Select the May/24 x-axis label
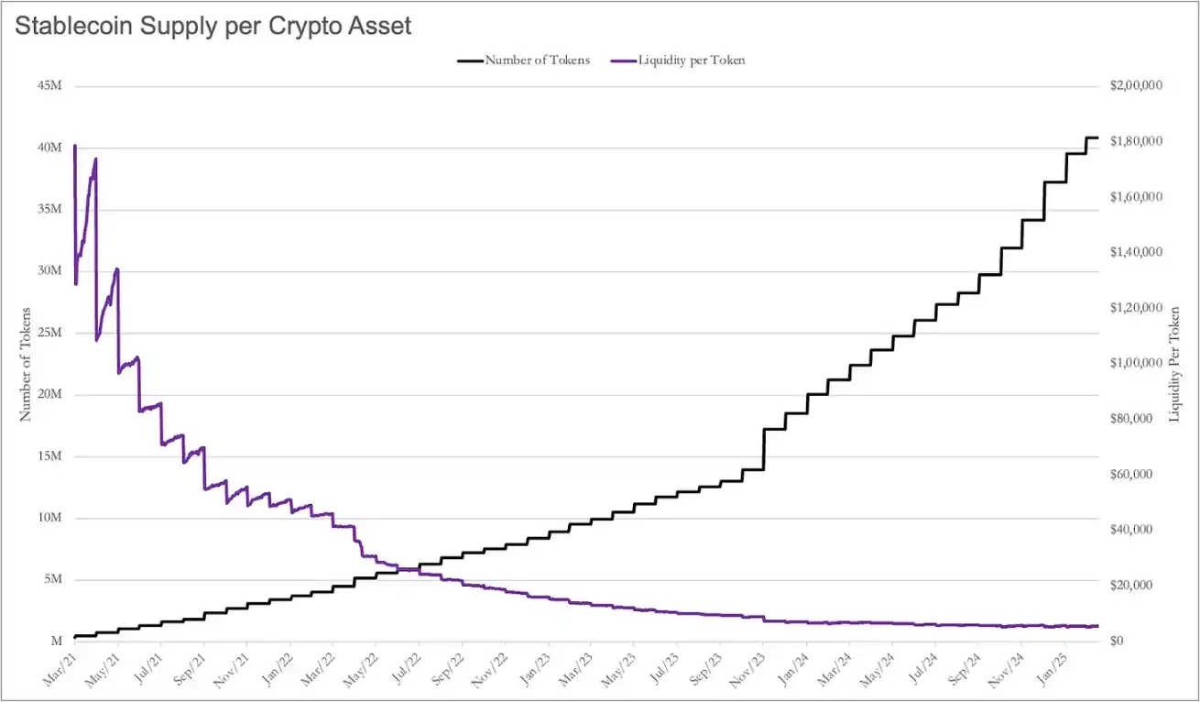 [875, 665]
